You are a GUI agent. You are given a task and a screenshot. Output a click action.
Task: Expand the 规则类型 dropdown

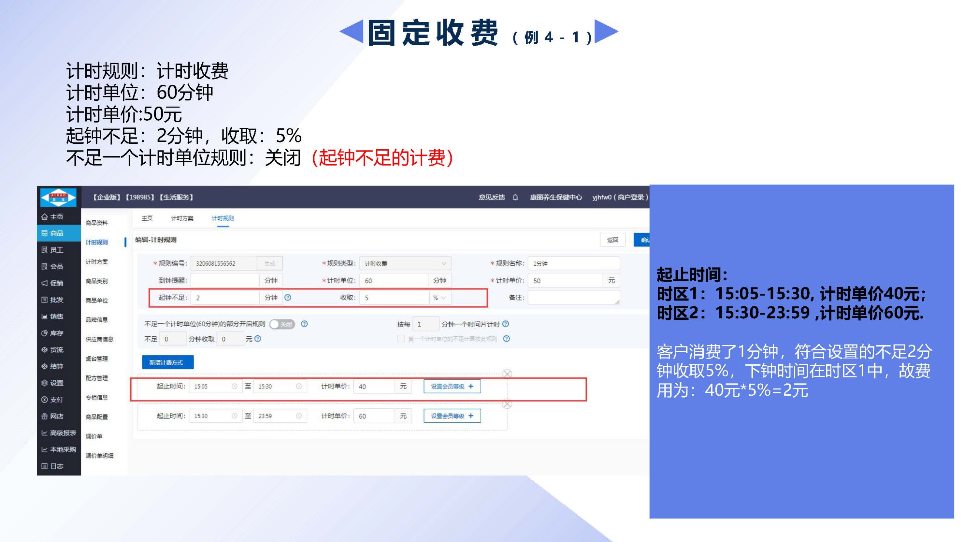[x=405, y=263]
